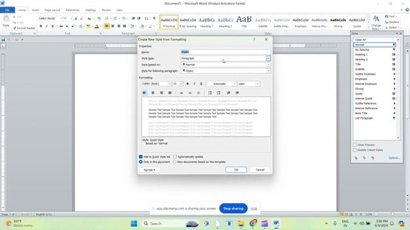Open the Latin script dropdown
The image size is (410, 230).
click(258, 84)
